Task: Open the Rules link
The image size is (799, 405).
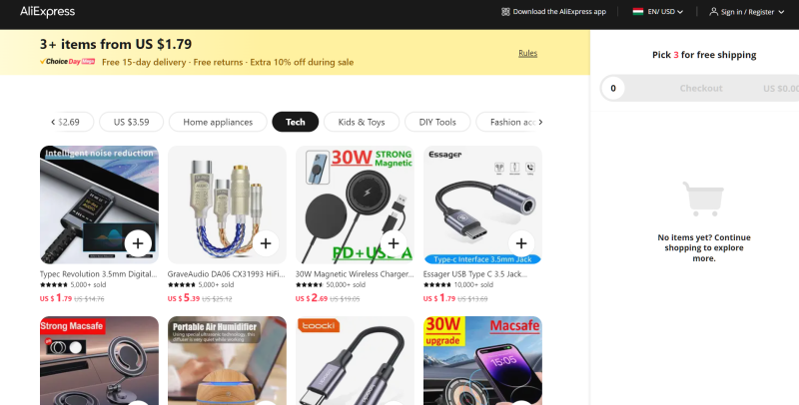Action: [x=528, y=53]
